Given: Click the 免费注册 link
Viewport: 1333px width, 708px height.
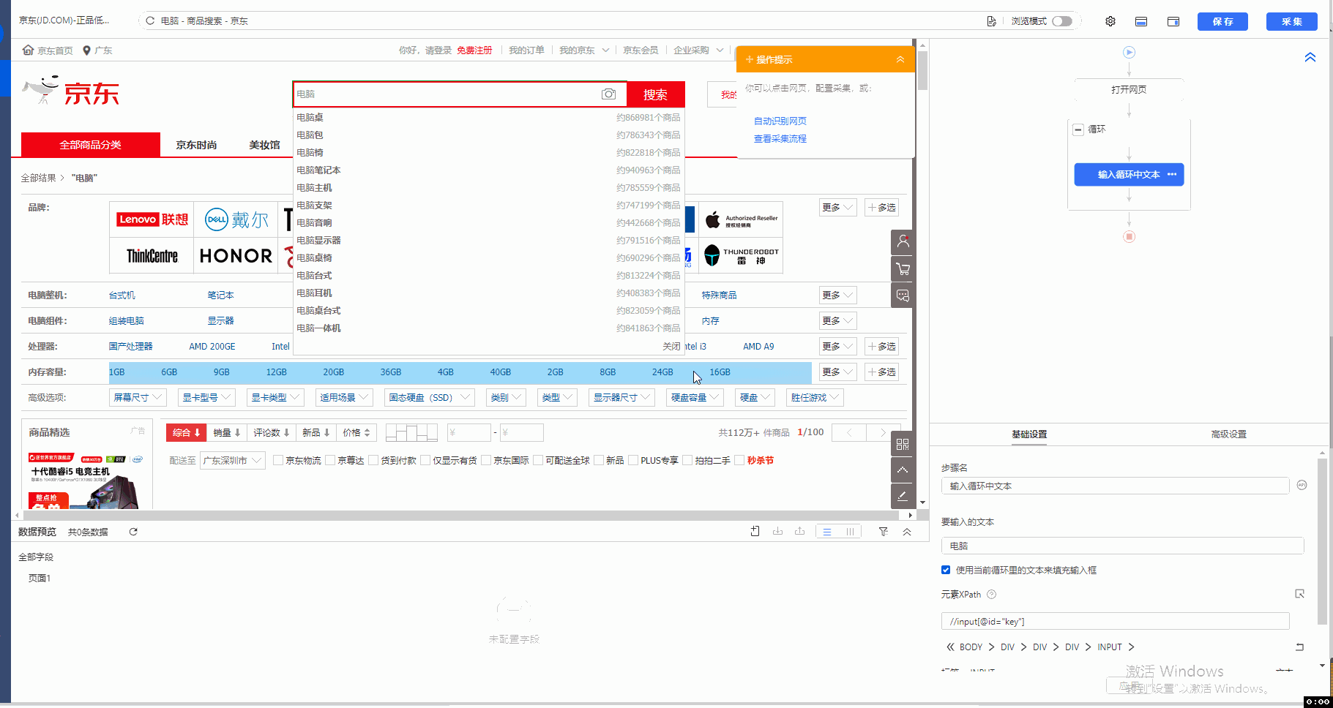Looking at the screenshot, I should click(x=474, y=50).
